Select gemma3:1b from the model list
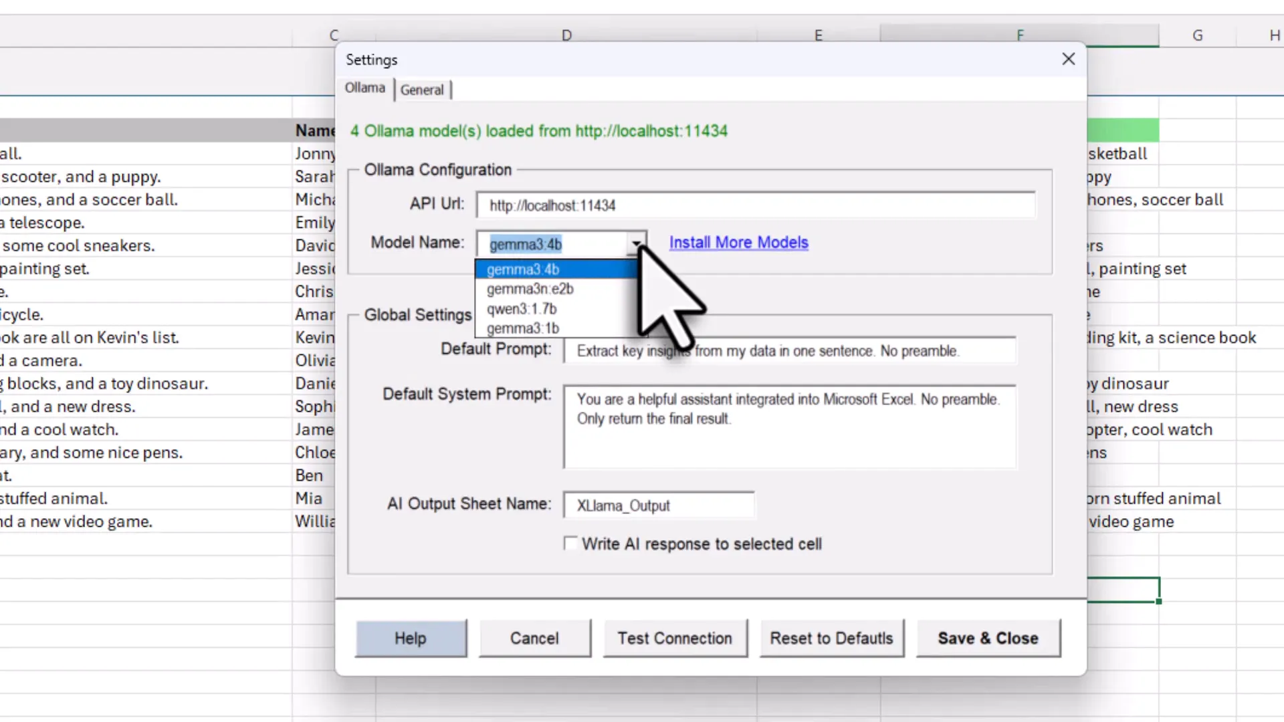Image resolution: width=1284 pixels, height=722 pixels. (523, 328)
